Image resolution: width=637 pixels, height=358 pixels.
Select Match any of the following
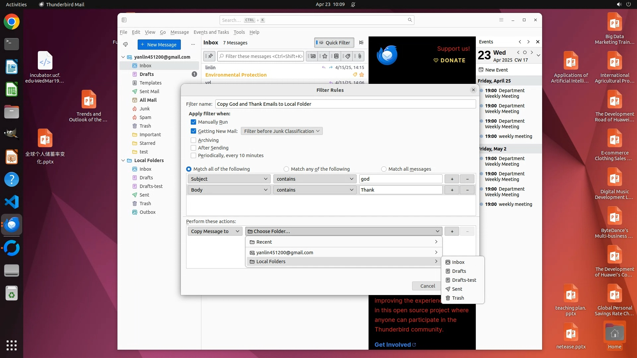point(286,169)
